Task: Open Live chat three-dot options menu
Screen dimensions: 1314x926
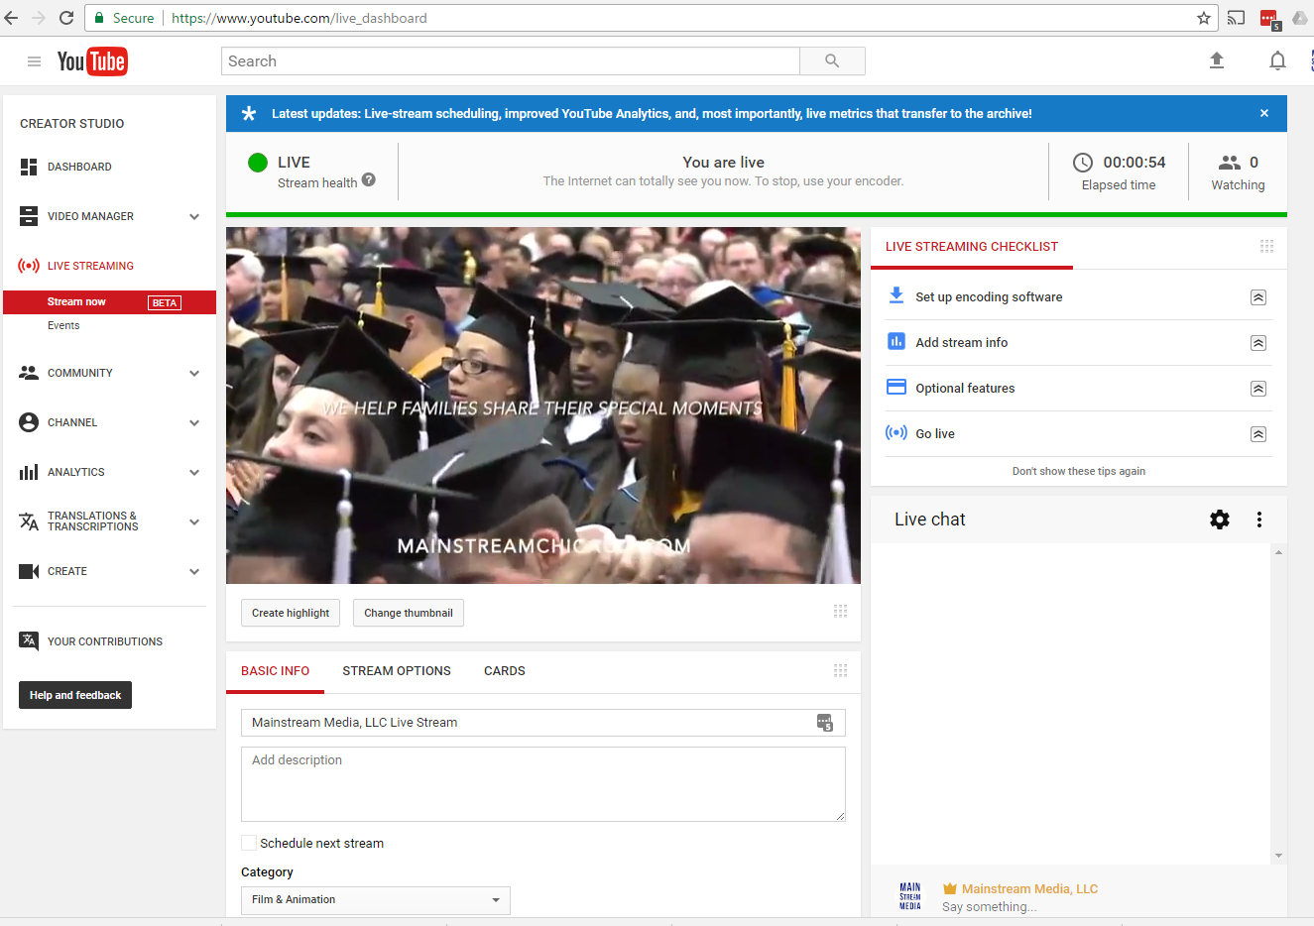Action: pyautogui.click(x=1259, y=520)
